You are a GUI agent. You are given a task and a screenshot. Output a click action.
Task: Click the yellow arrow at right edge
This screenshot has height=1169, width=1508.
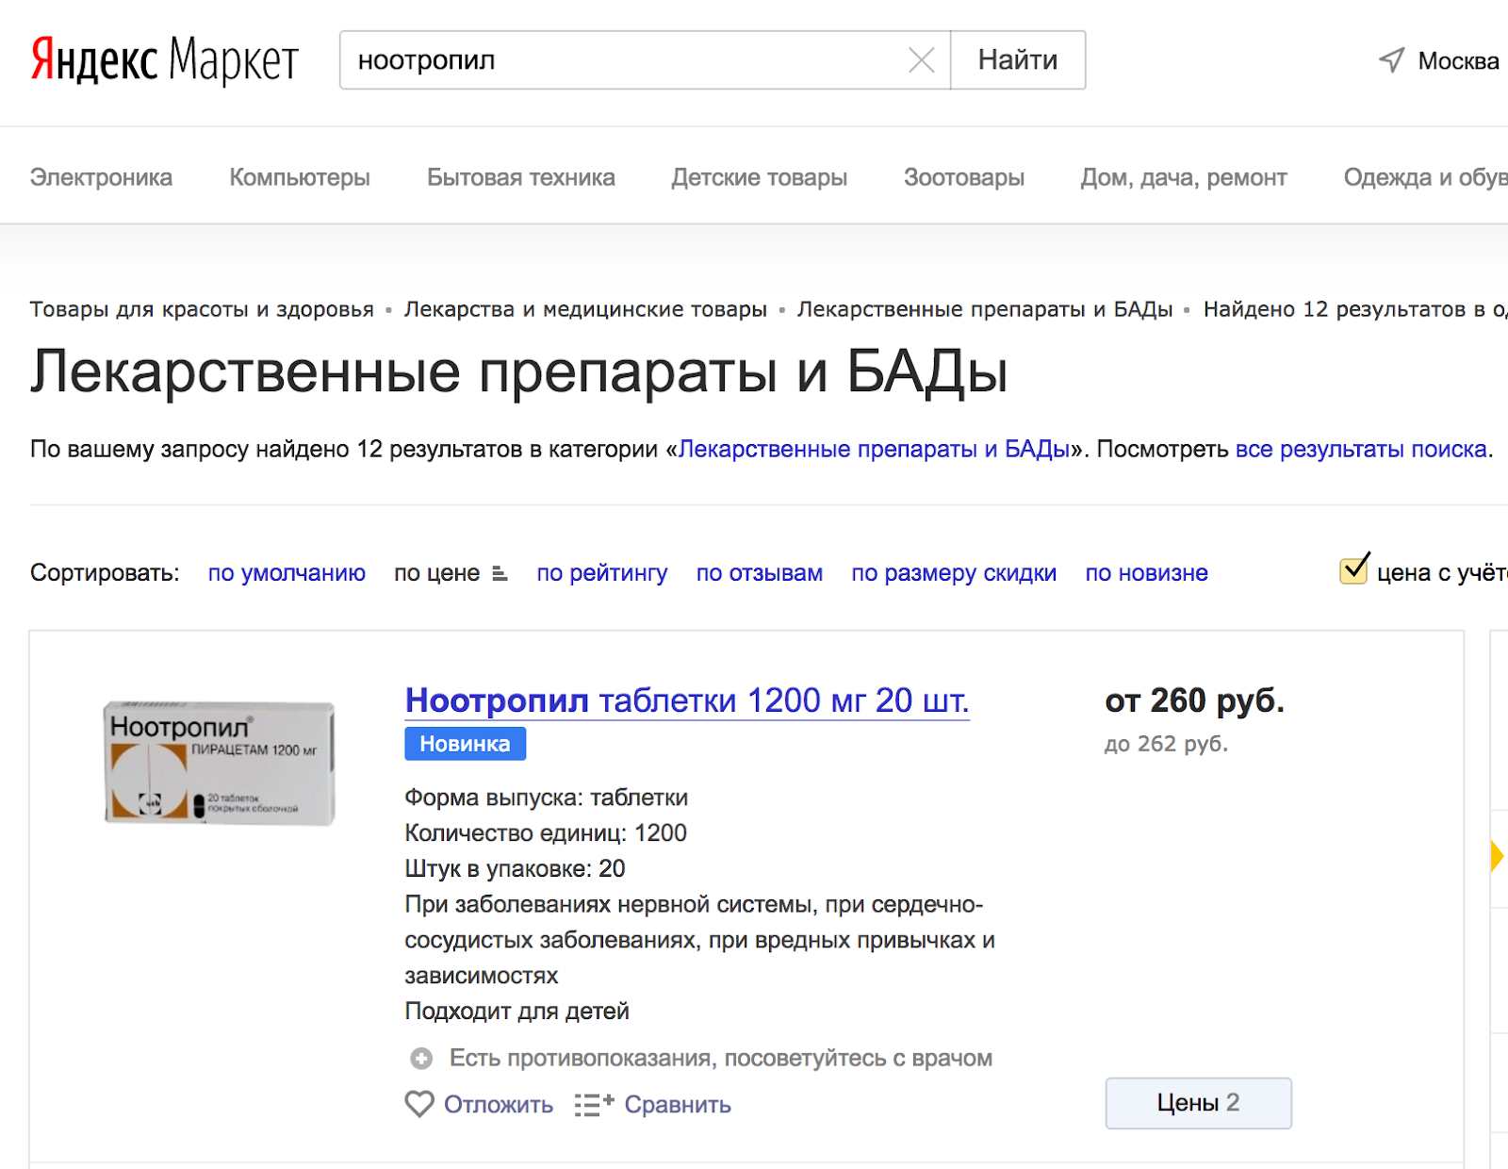click(x=1497, y=856)
